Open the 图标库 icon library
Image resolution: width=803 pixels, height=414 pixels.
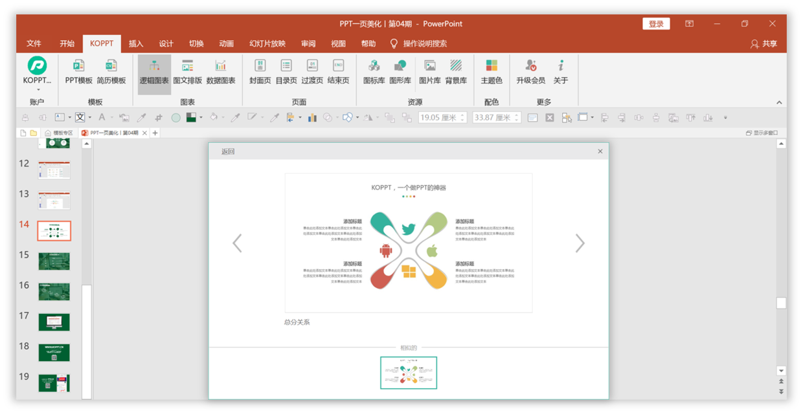pyautogui.click(x=374, y=72)
